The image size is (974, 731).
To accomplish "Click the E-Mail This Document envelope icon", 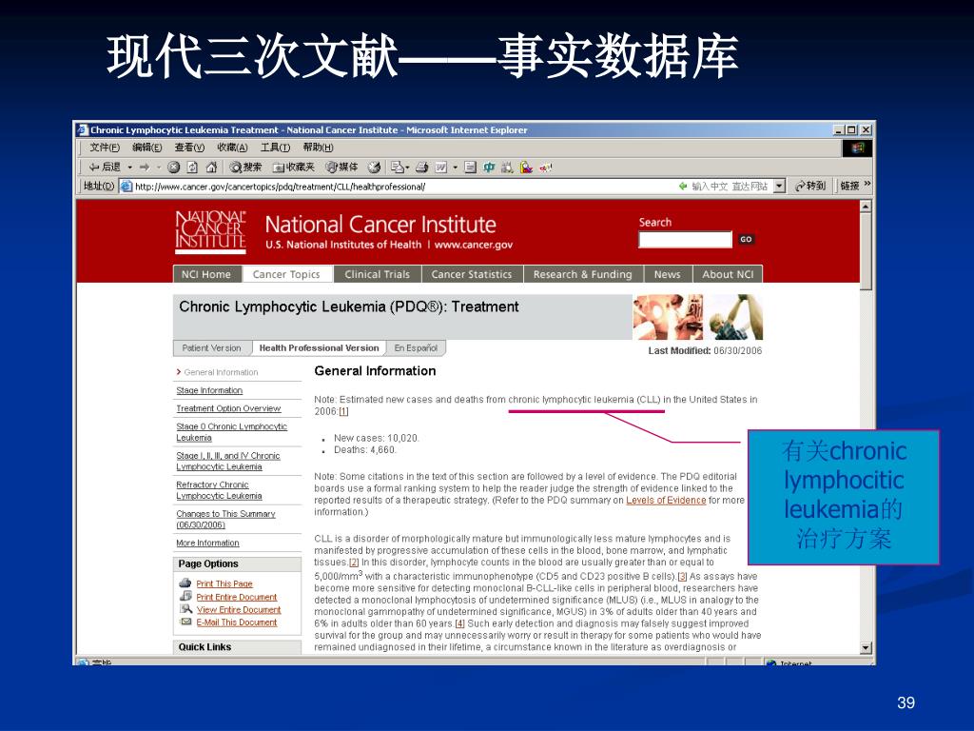I will (x=185, y=622).
